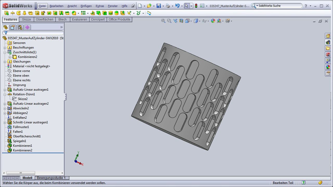Click the Zoom to Fit icon
333x187 pixels.
click(x=163, y=21)
